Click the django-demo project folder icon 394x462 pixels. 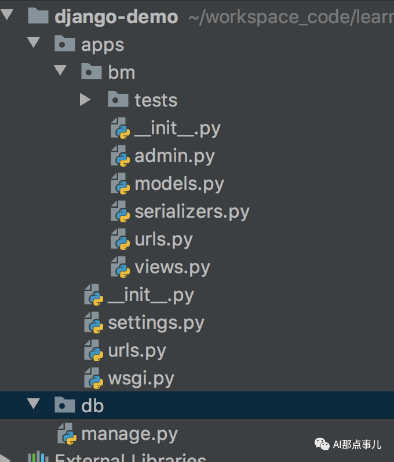tap(38, 16)
